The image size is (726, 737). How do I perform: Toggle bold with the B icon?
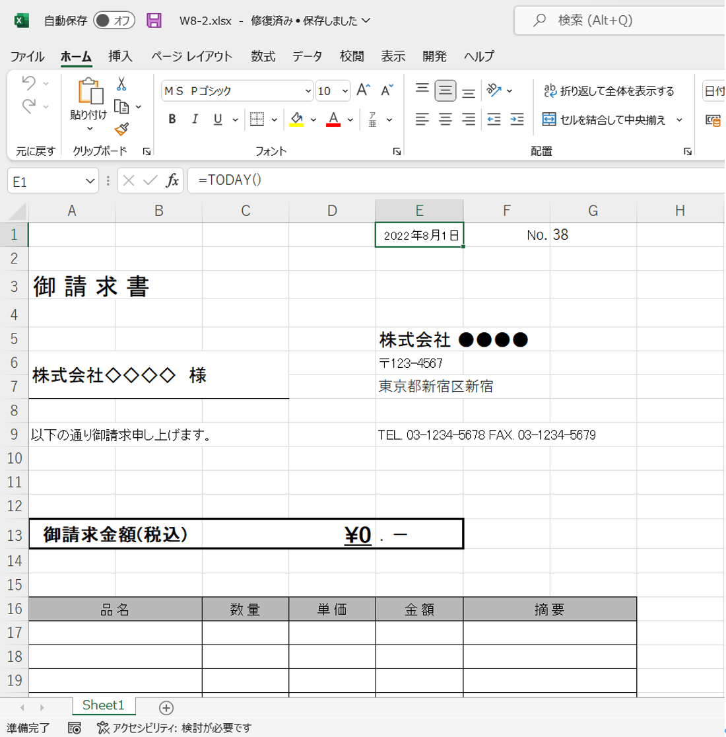171,120
